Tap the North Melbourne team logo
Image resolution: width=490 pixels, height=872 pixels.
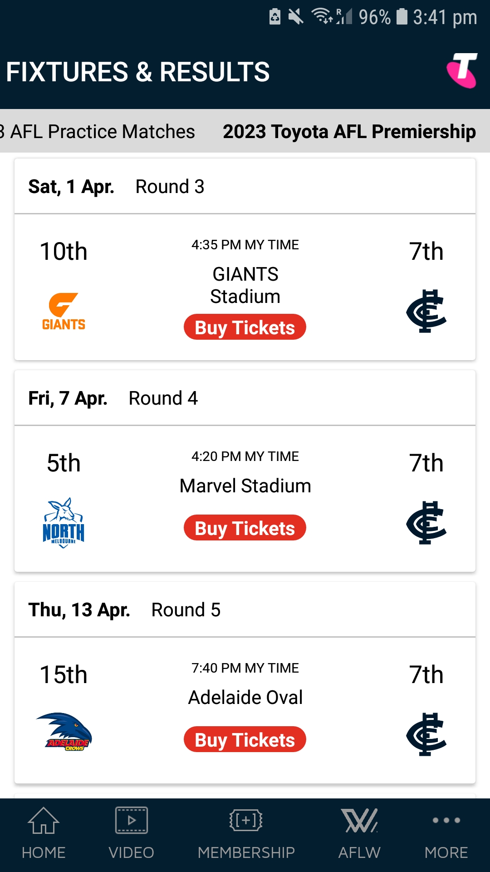(64, 523)
